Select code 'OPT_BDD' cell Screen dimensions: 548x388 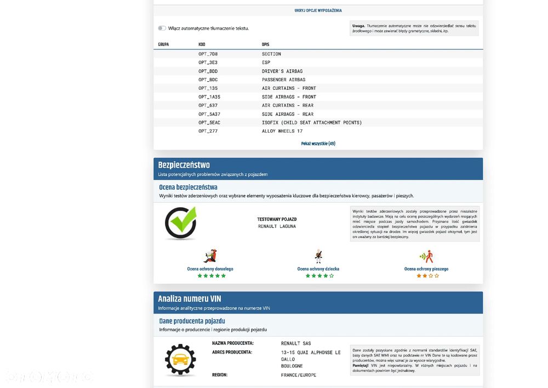(208, 71)
